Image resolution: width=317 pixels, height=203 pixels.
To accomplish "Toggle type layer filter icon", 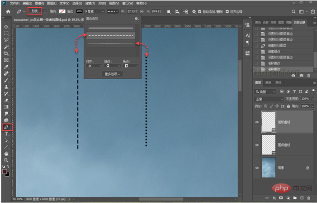I will (294, 92).
